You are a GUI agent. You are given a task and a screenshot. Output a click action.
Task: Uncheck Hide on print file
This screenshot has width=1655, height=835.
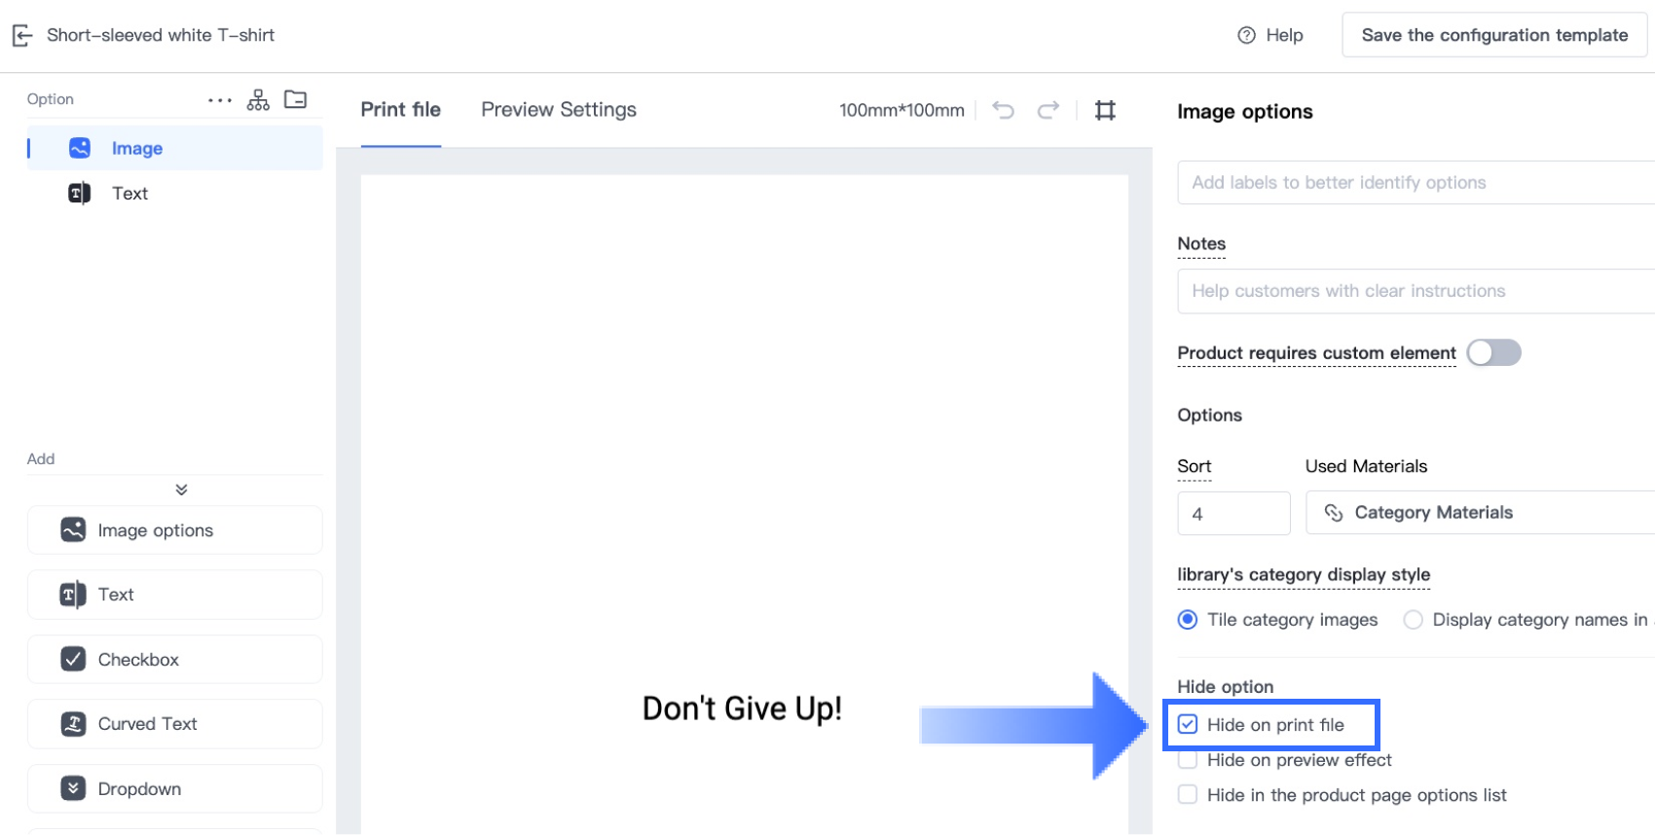tap(1188, 724)
